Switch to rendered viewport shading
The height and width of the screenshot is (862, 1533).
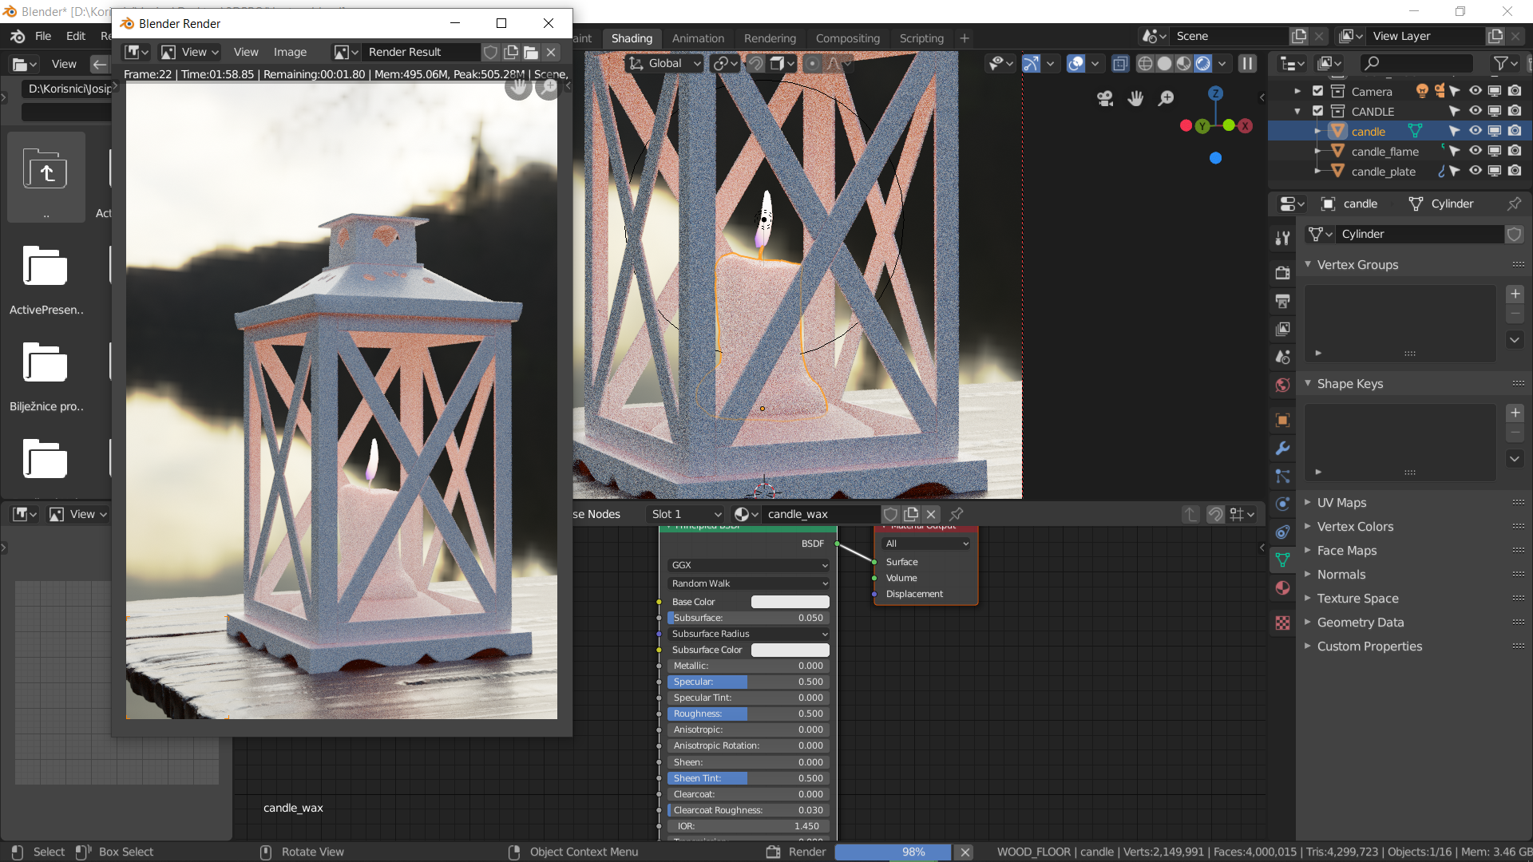pos(1202,64)
